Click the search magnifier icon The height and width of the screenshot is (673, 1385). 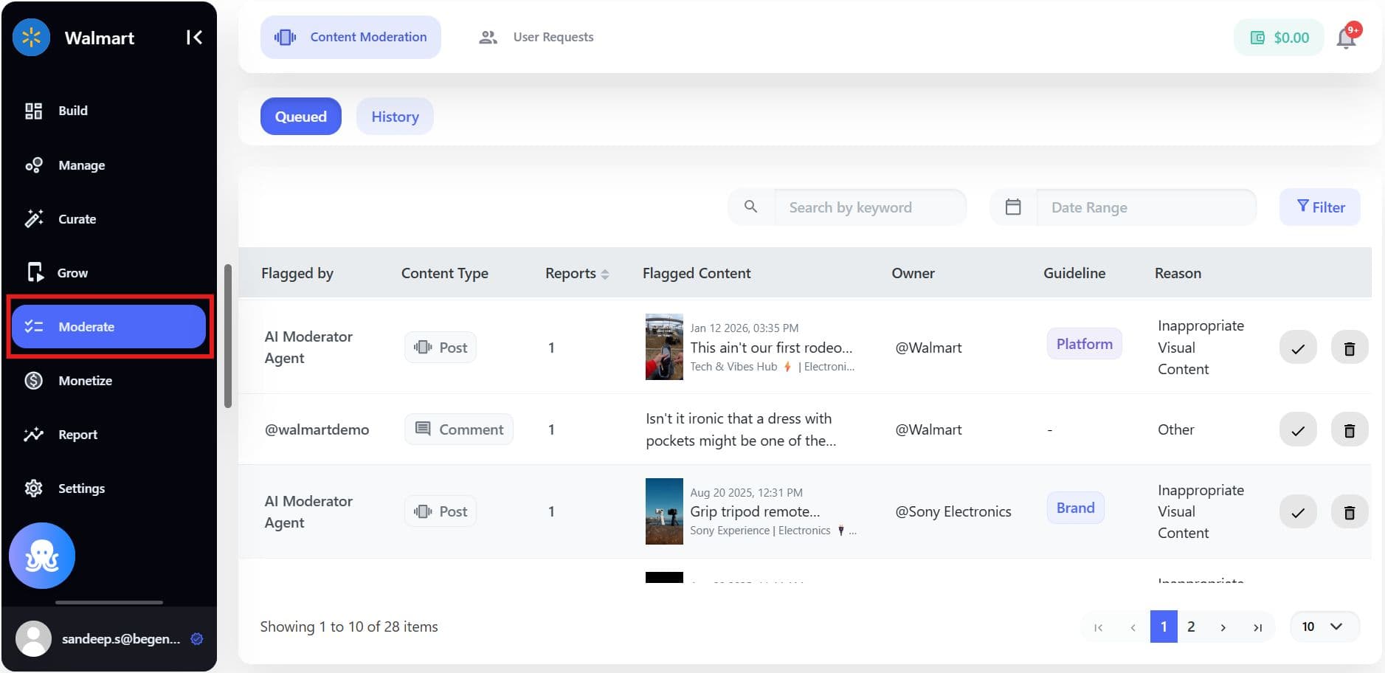tap(750, 207)
